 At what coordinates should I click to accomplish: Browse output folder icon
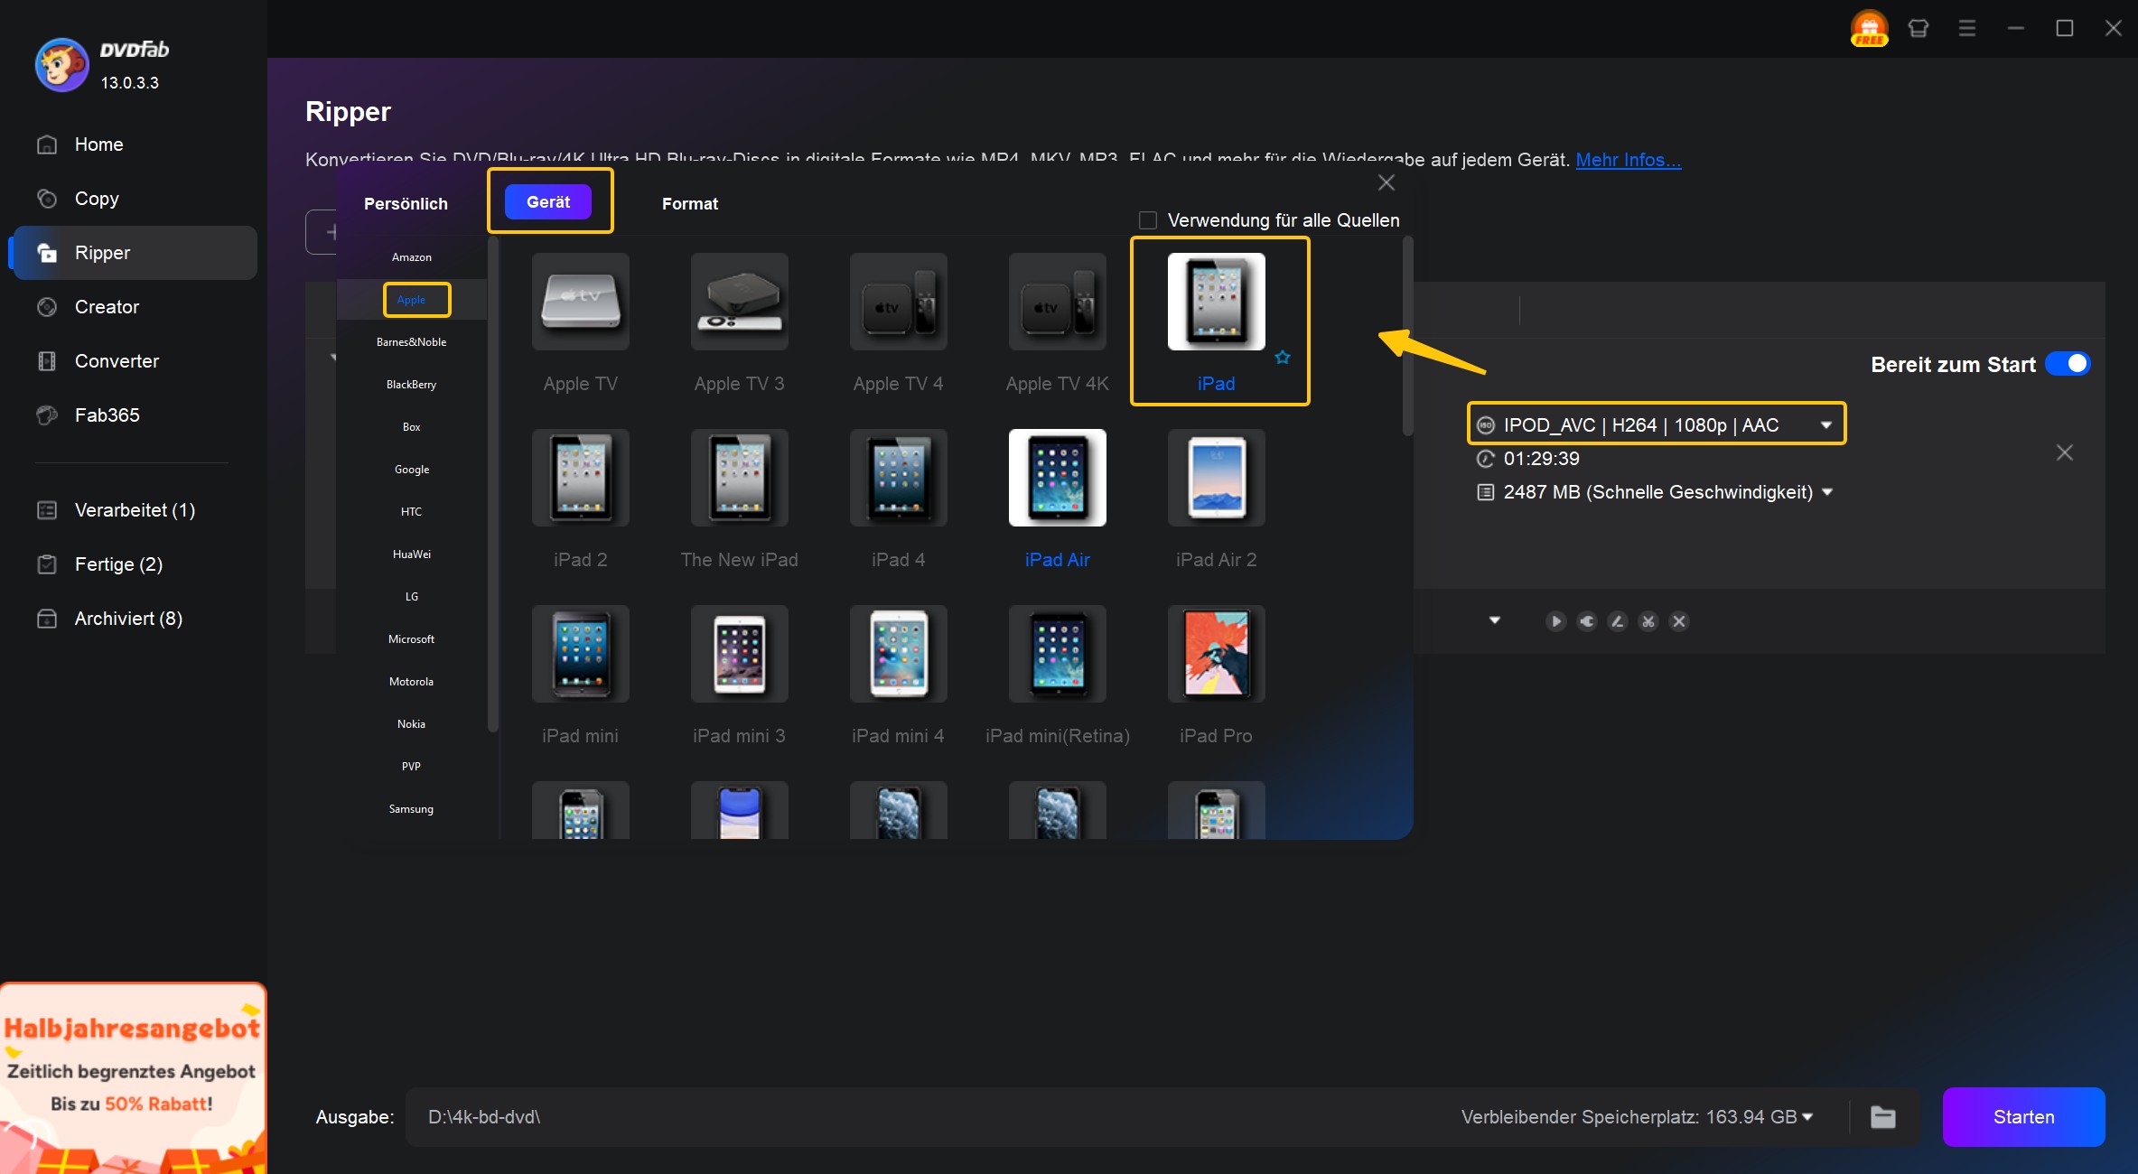(x=1883, y=1117)
